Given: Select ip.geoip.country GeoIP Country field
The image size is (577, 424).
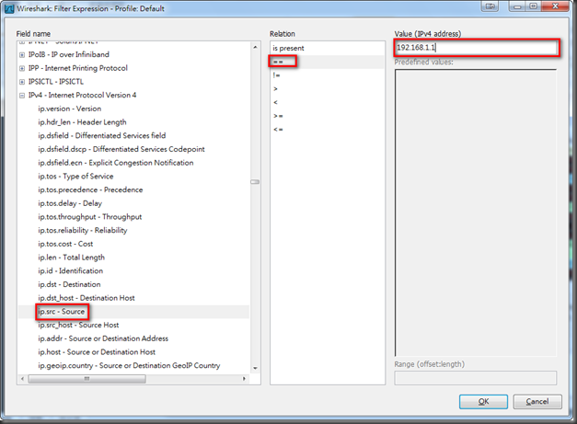Looking at the screenshot, I should [x=129, y=366].
